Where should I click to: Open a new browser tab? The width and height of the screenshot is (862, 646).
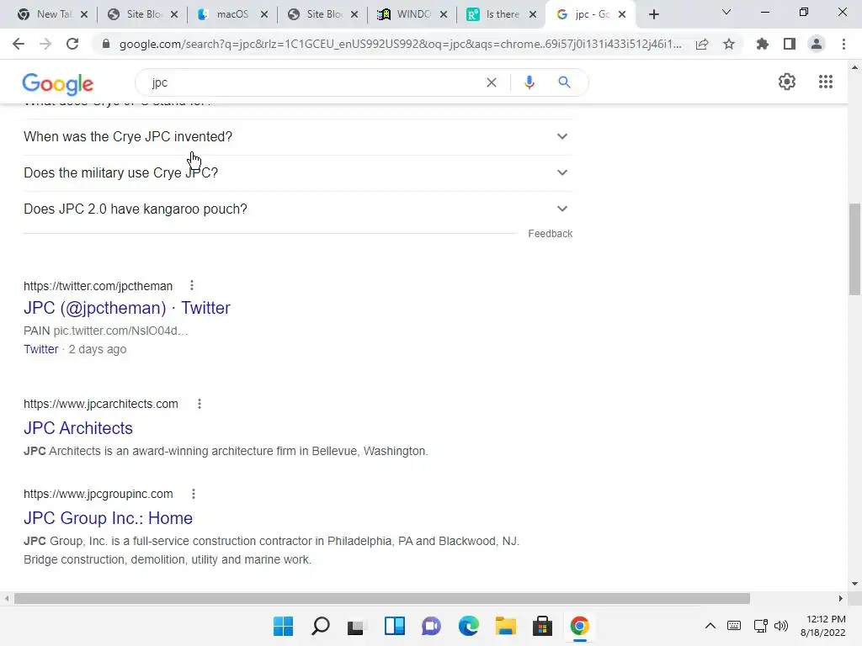click(x=653, y=14)
